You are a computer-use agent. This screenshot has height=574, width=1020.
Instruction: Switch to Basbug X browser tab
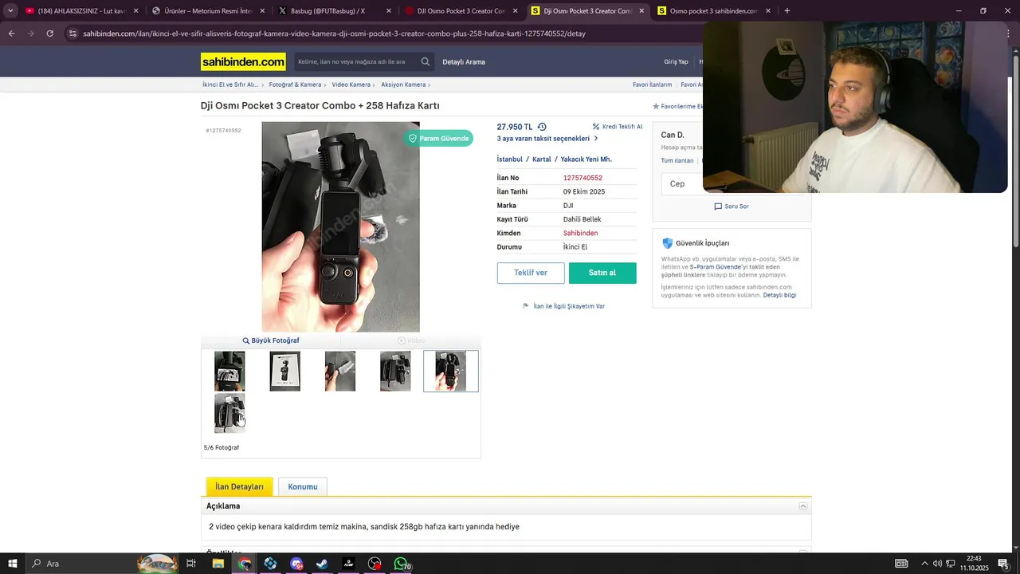[335, 11]
